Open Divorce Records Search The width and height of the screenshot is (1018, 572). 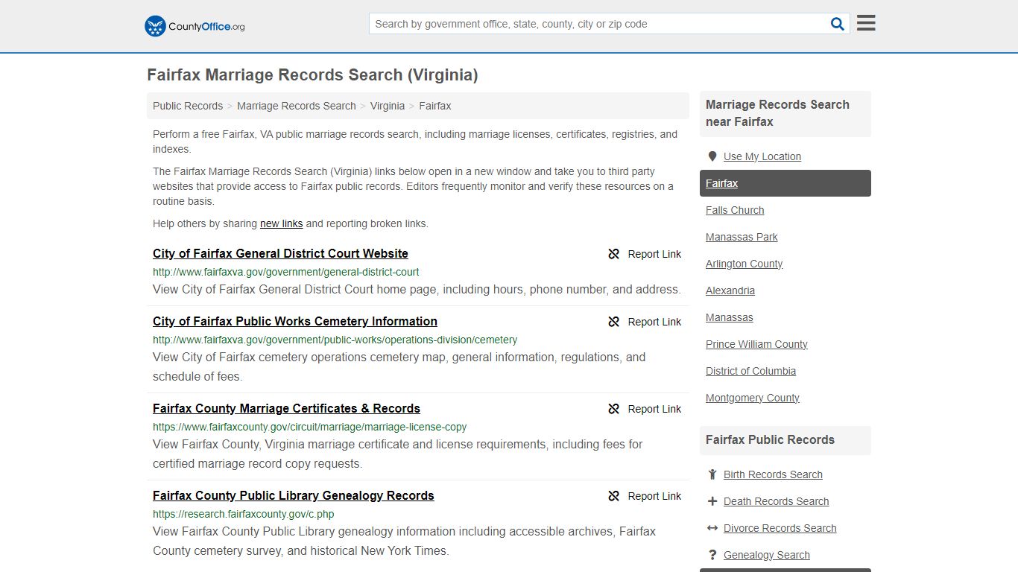(780, 528)
